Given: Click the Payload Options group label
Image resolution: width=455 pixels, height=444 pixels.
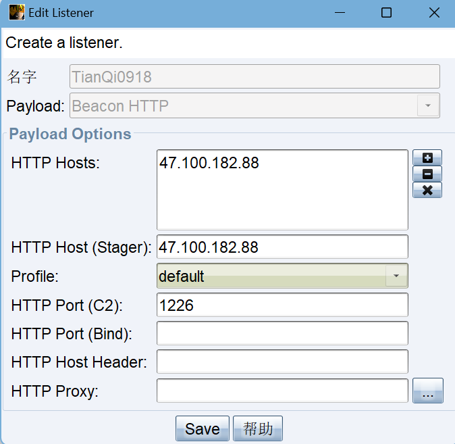Looking at the screenshot, I should click(70, 134).
